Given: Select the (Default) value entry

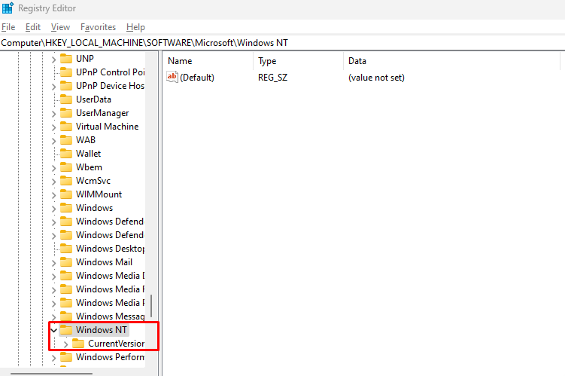Looking at the screenshot, I should click(197, 78).
